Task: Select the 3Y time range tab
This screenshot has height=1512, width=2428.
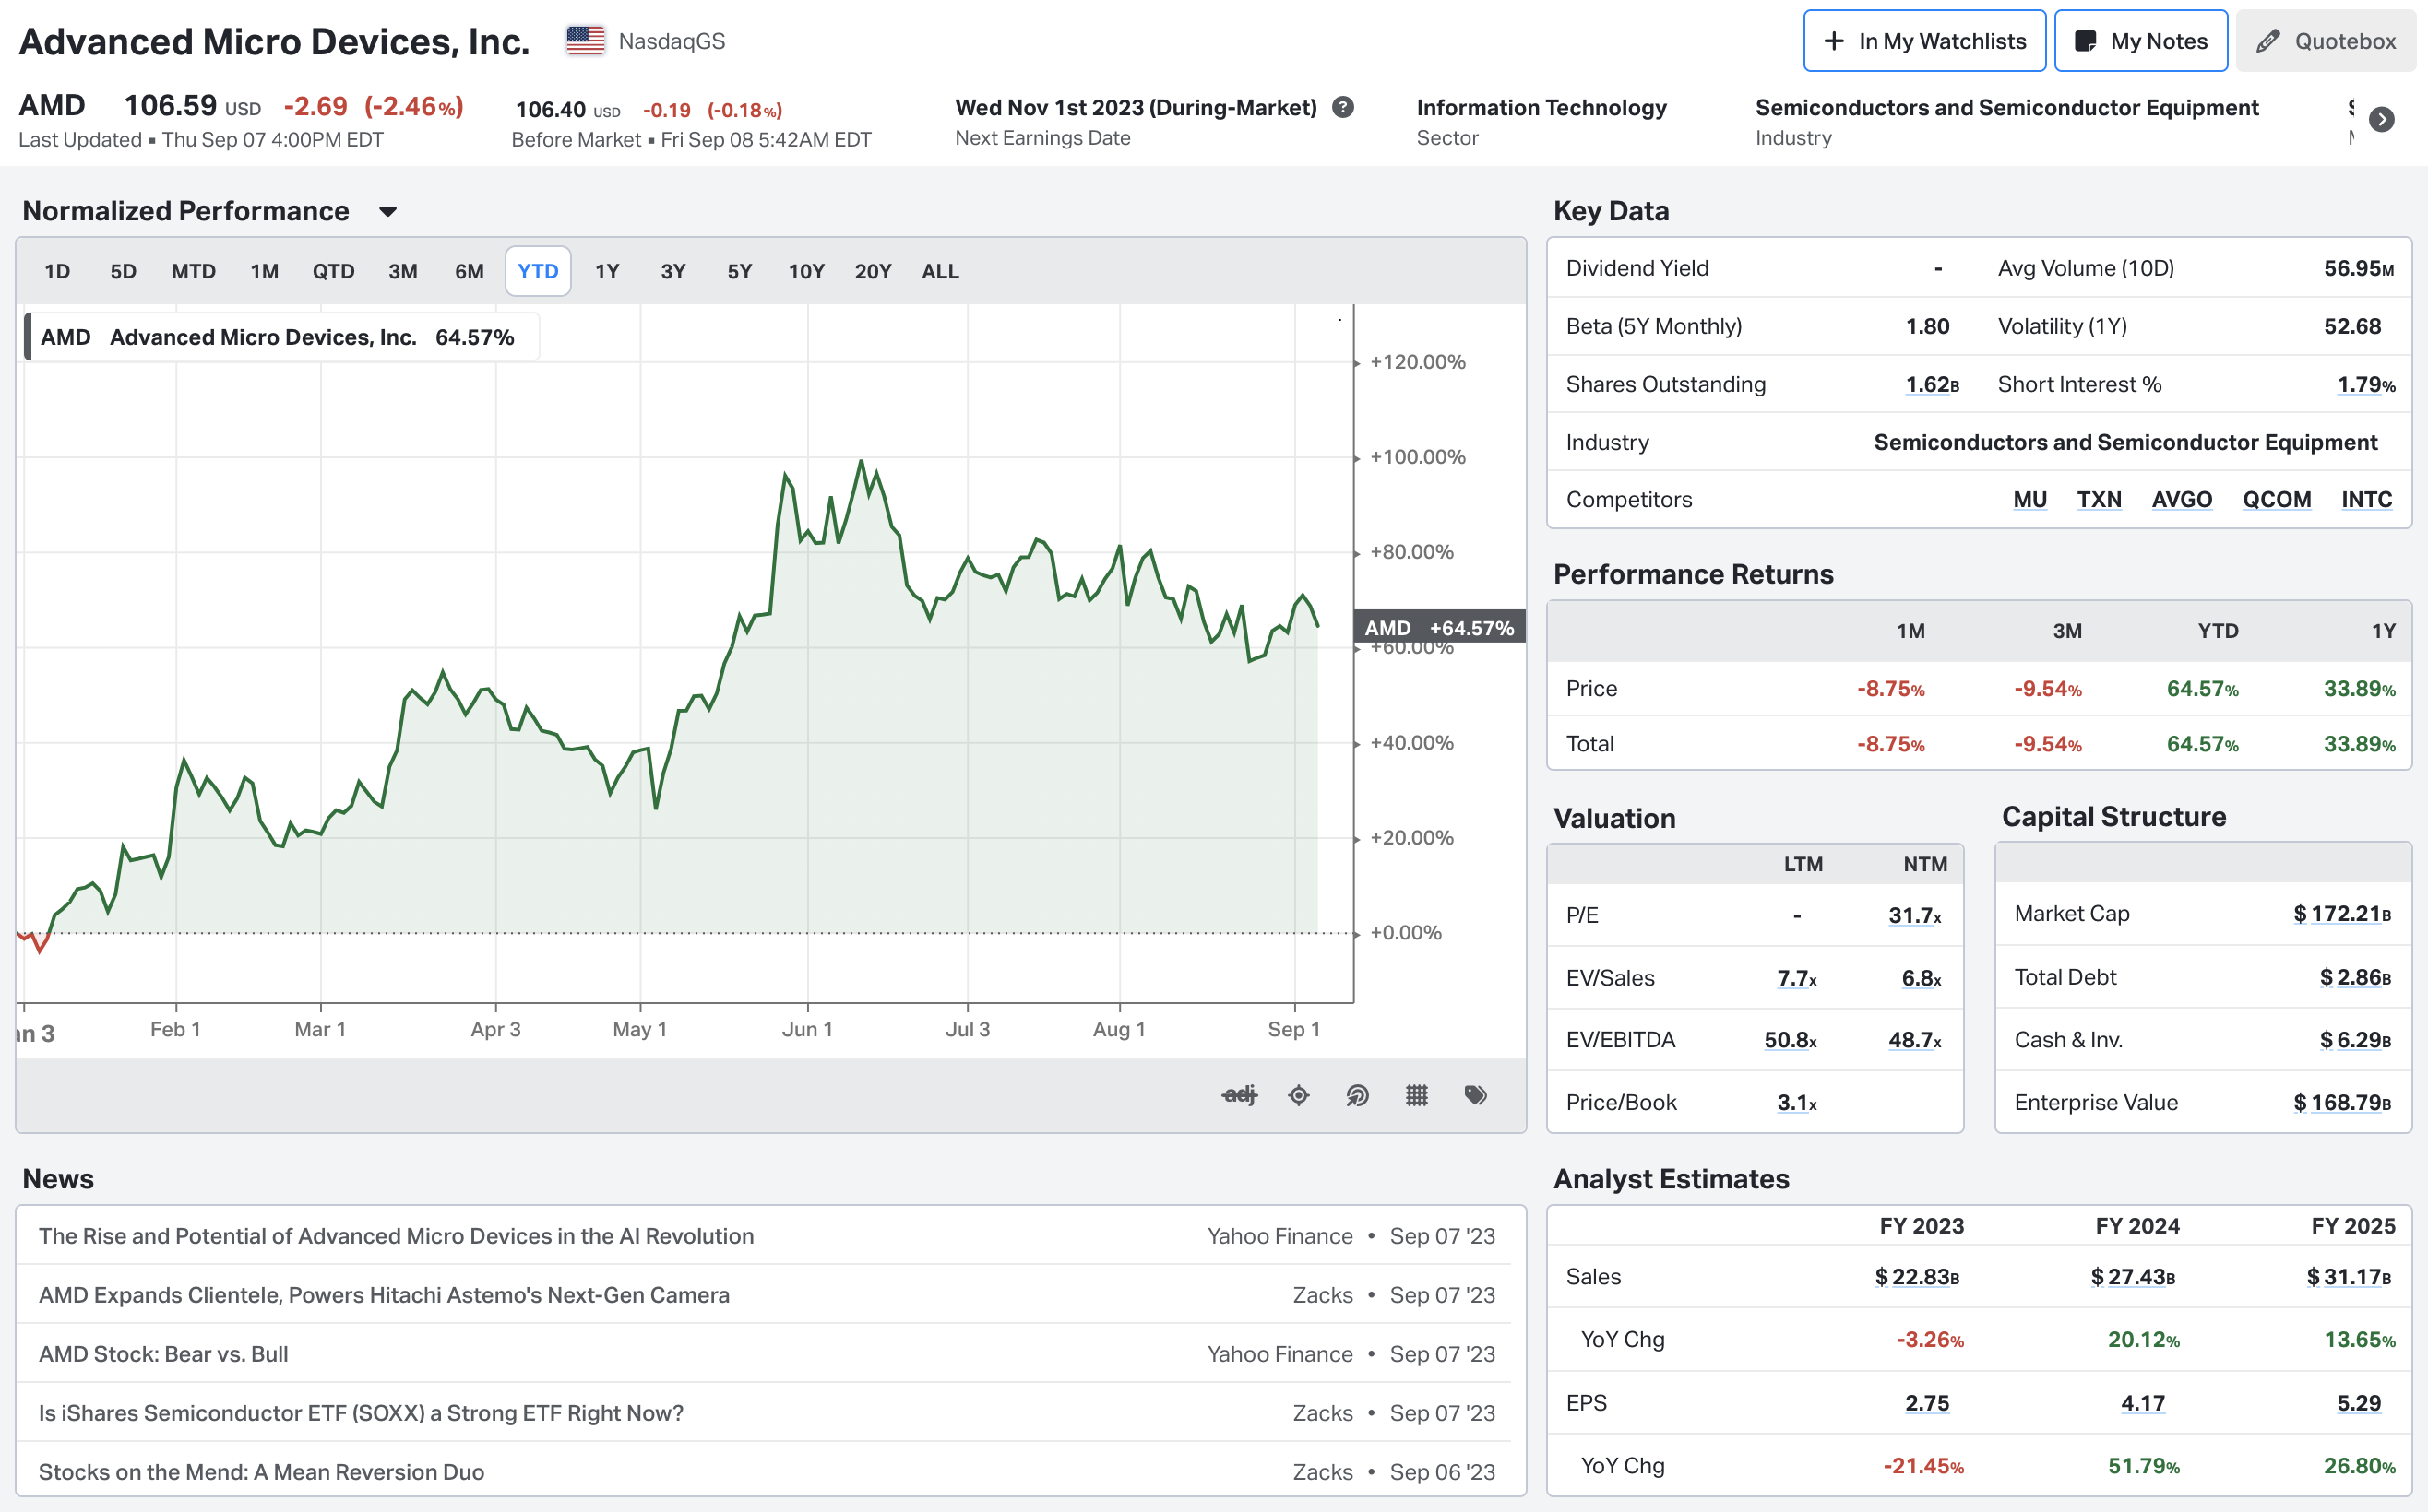Action: (x=673, y=271)
